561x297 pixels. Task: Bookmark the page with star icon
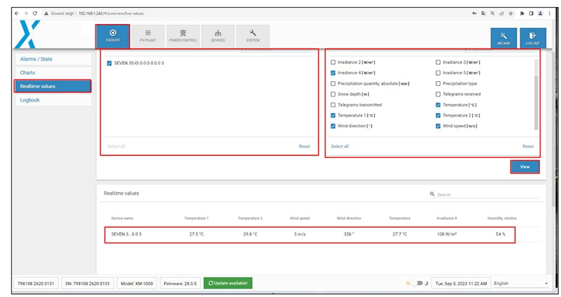(511, 13)
